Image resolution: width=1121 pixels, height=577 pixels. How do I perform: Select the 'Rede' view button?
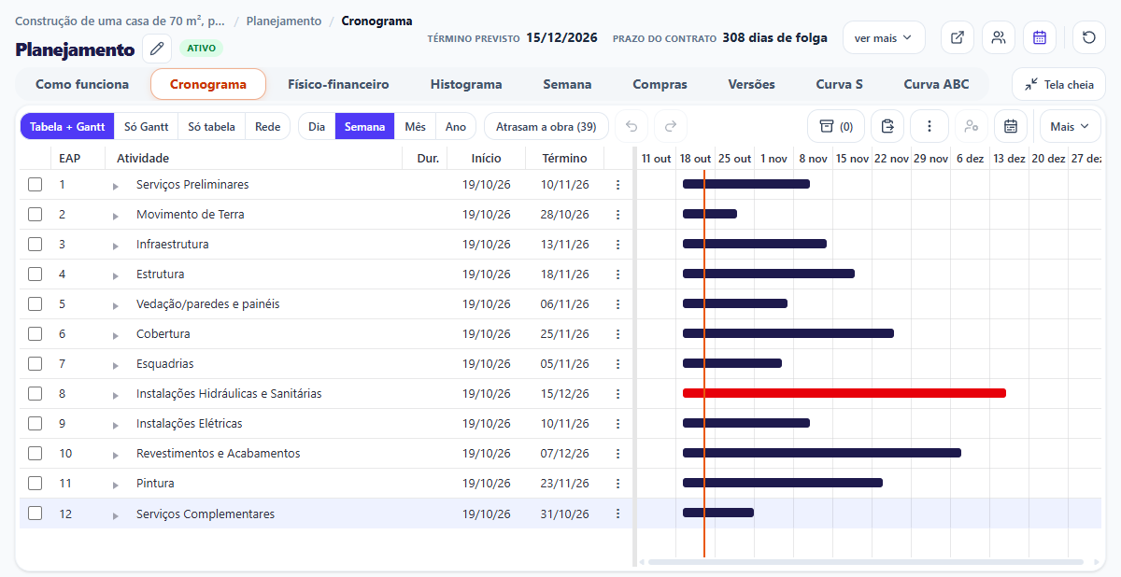coord(268,126)
